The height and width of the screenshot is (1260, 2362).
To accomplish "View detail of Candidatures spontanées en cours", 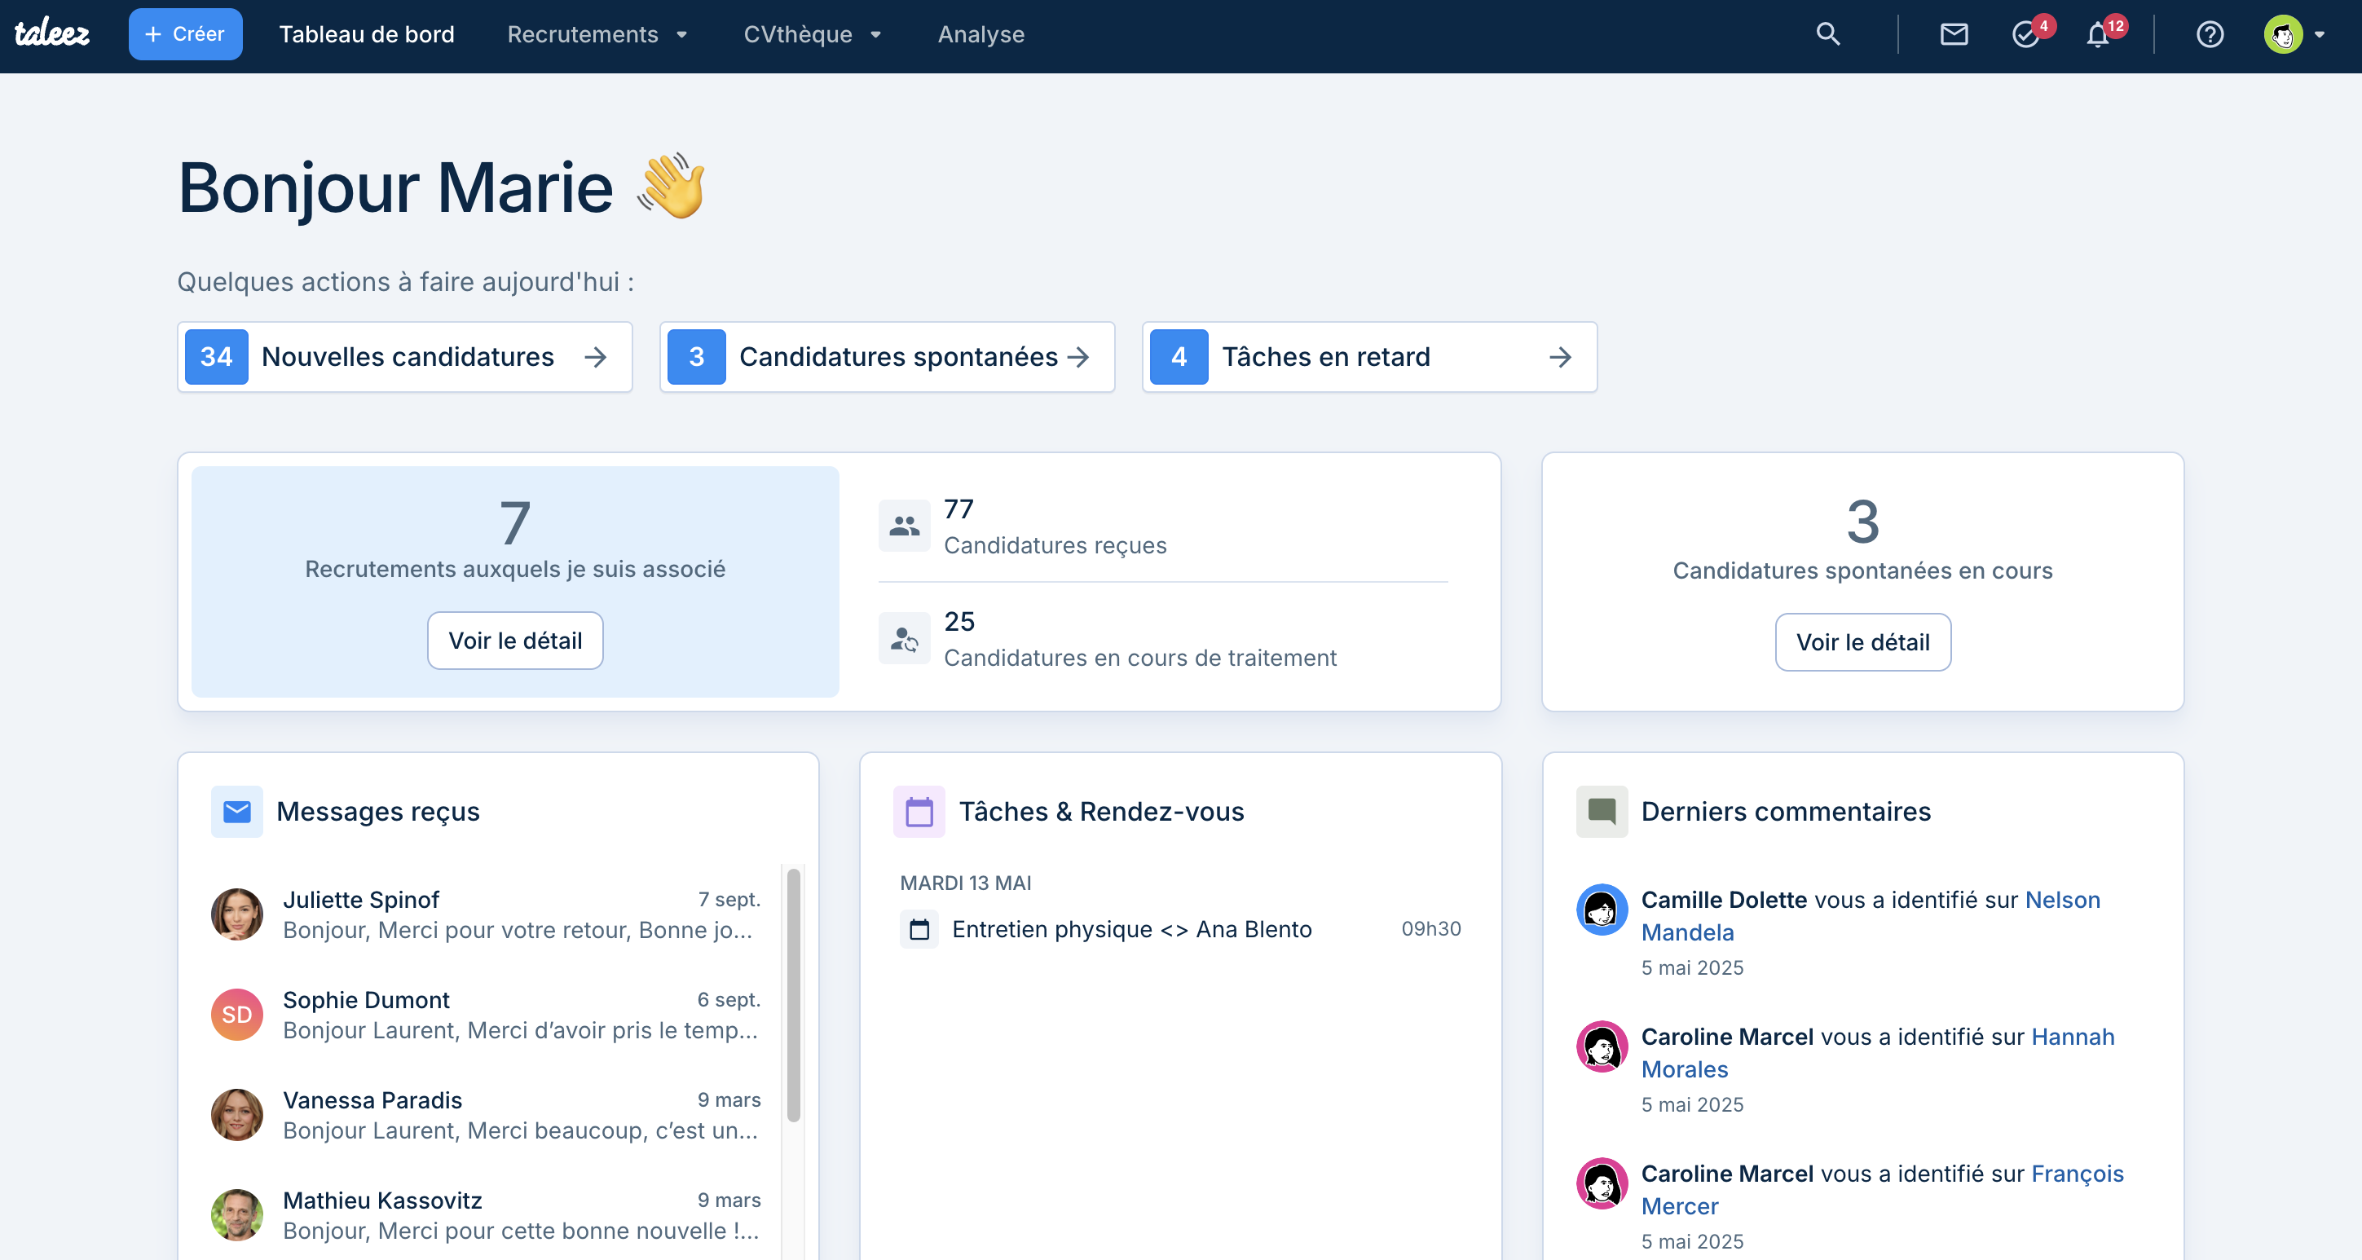I will coord(1862,642).
